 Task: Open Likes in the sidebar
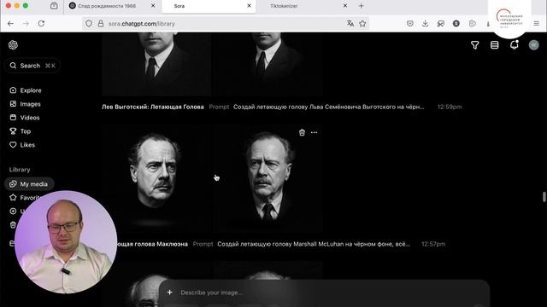(22, 144)
